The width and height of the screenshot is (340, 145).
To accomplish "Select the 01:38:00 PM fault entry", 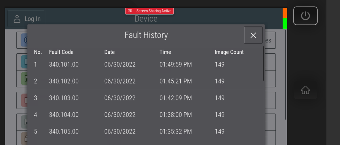I will click(x=176, y=115).
